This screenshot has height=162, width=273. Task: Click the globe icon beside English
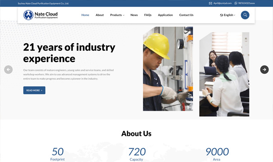tap(222, 15)
